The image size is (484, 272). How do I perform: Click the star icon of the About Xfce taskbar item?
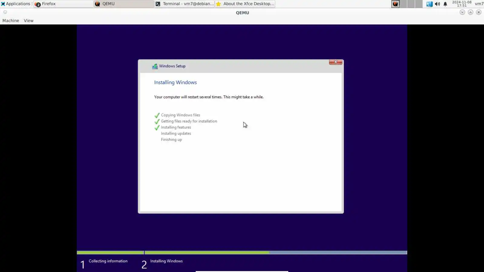click(218, 4)
